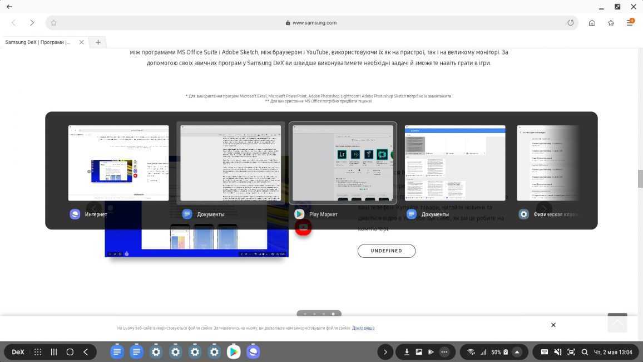Open Samsung Internet from the taskbar

click(x=253, y=352)
